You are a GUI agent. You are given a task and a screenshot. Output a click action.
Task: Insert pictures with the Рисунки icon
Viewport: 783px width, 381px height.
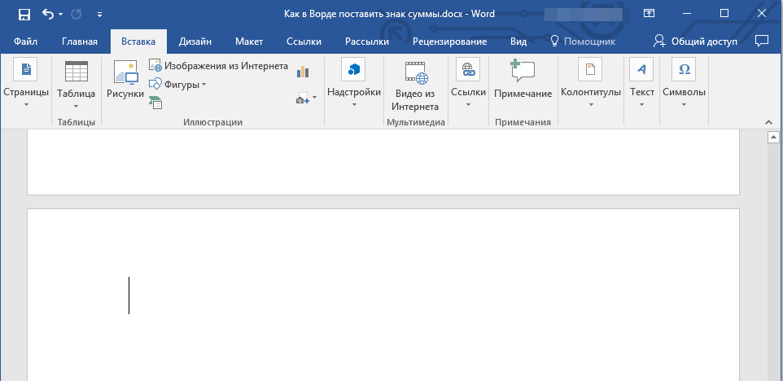125,80
